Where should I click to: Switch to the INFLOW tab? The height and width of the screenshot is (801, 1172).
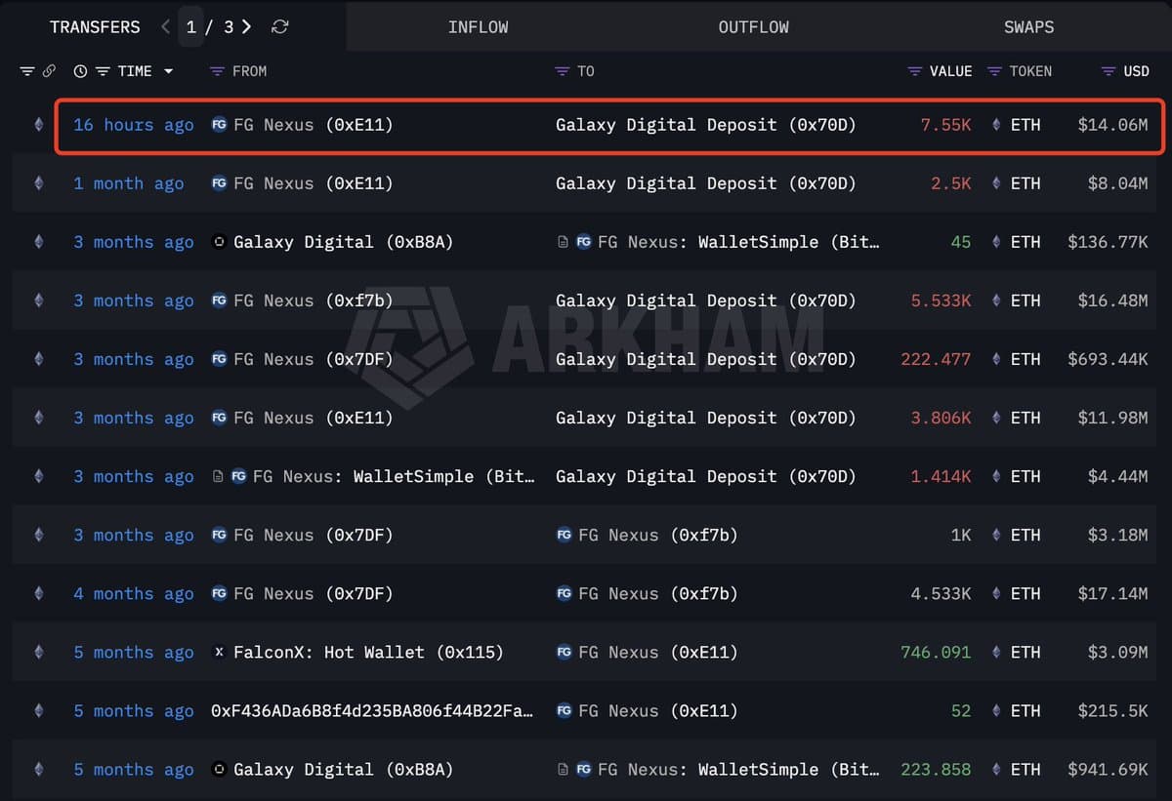[x=478, y=27]
